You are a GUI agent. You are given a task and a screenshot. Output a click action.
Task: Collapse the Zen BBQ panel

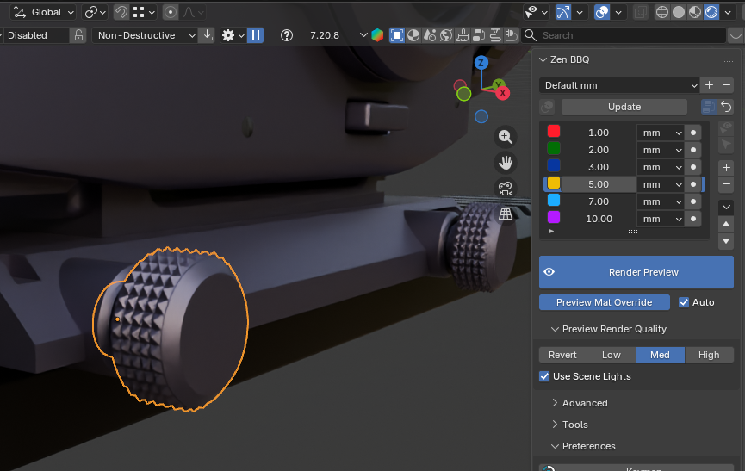pyautogui.click(x=543, y=59)
